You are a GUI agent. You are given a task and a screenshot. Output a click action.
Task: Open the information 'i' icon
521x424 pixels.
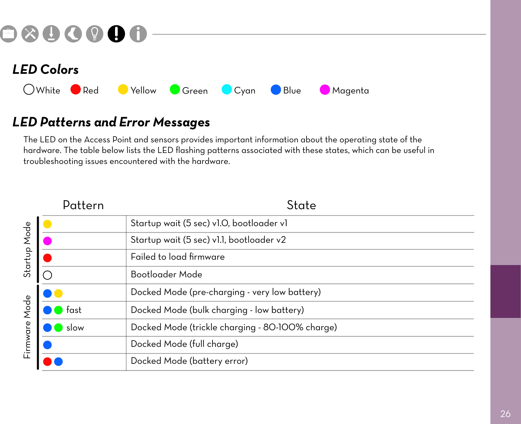pos(138,34)
